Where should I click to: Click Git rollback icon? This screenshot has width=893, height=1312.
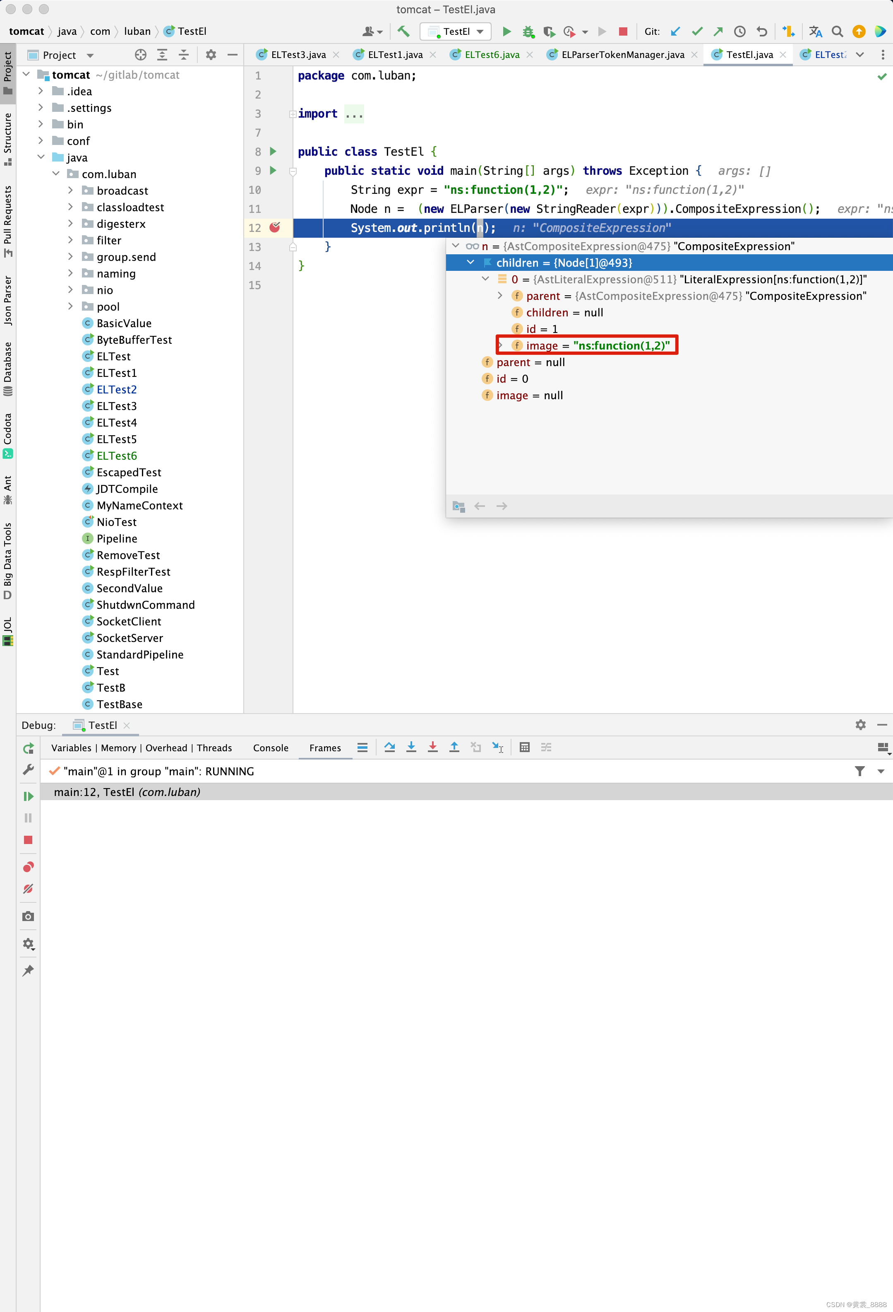(x=761, y=31)
